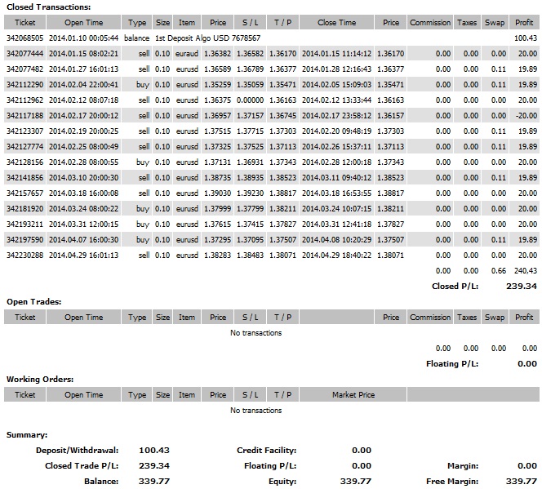Click close time 2014.04.29 18:40:22
The image size is (542, 489).
pyautogui.click(x=336, y=256)
